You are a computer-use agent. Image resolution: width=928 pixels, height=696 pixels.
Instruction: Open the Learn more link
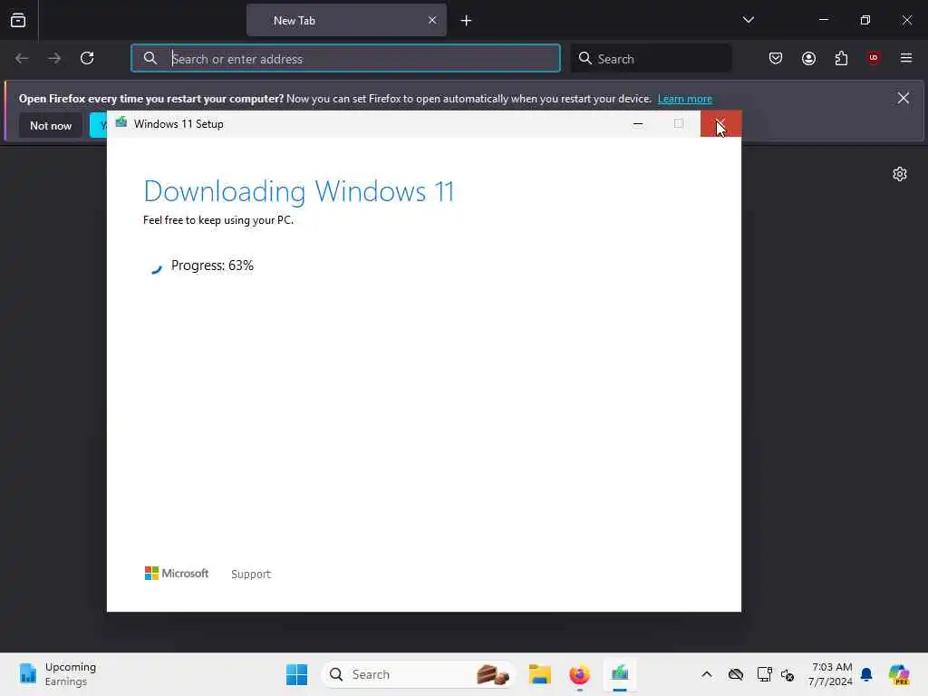click(685, 99)
